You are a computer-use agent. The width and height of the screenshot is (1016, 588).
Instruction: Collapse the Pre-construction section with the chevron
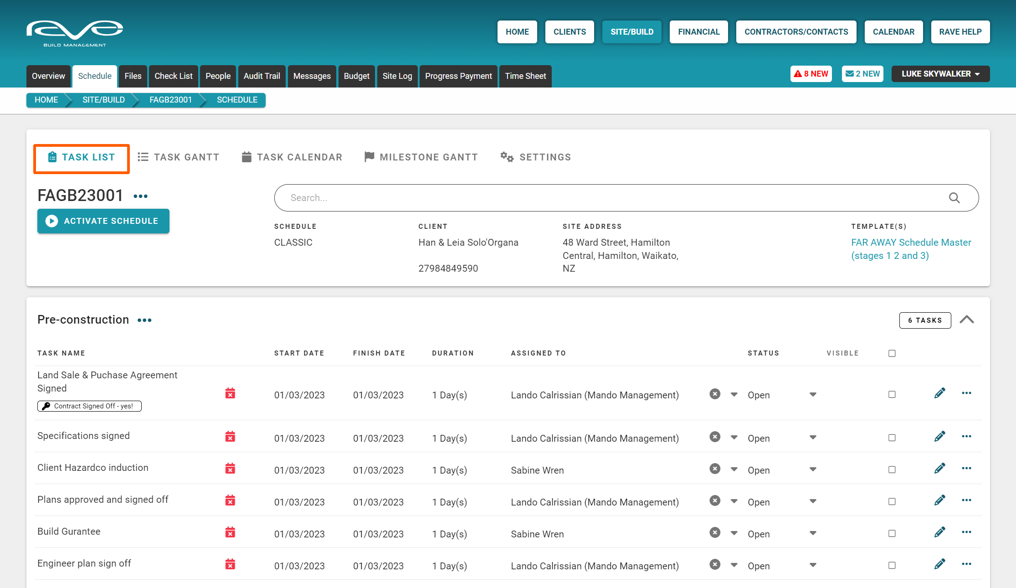(967, 320)
